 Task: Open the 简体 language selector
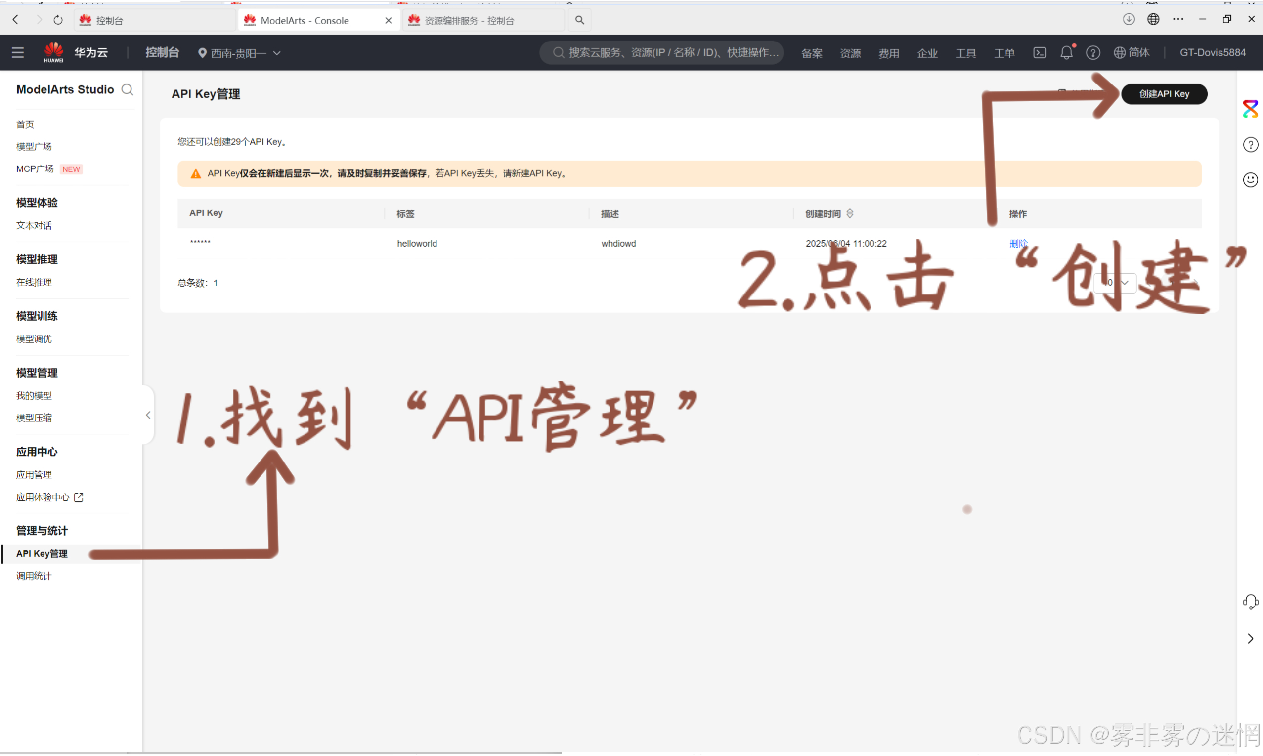(x=1132, y=52)
